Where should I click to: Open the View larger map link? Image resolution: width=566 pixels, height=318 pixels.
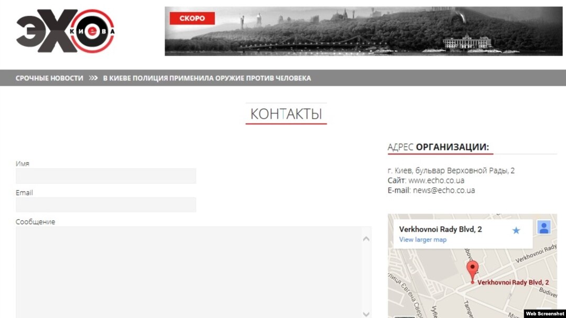pyautogui.click(x=422, y=240)
